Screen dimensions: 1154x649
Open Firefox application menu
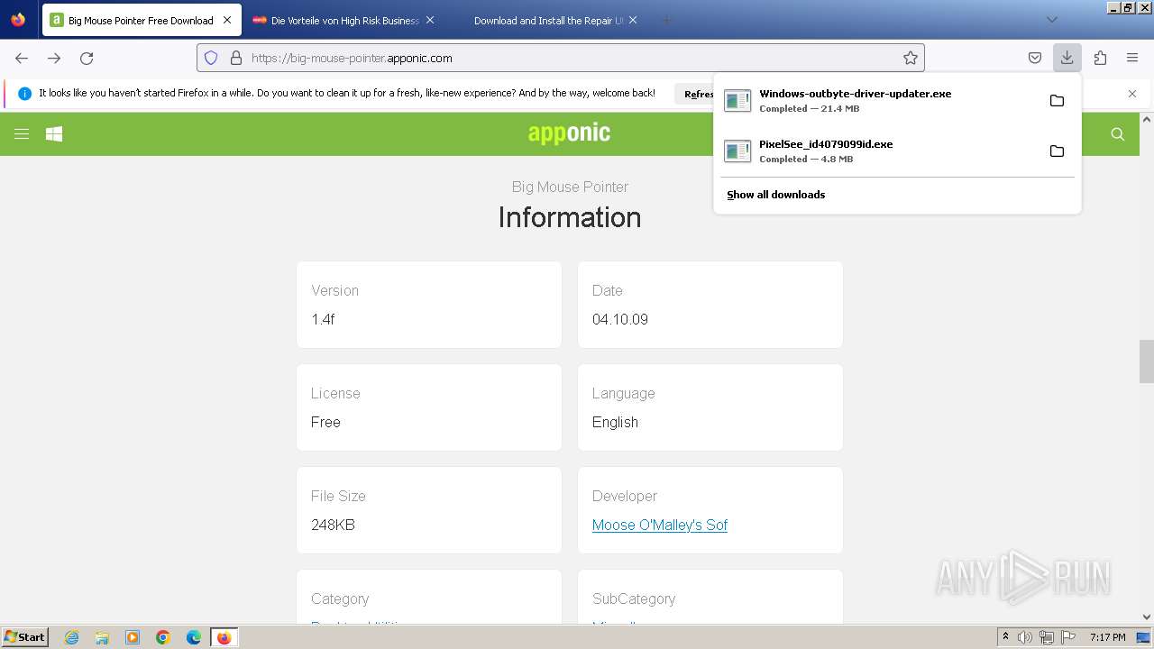tap(1132, 58)
